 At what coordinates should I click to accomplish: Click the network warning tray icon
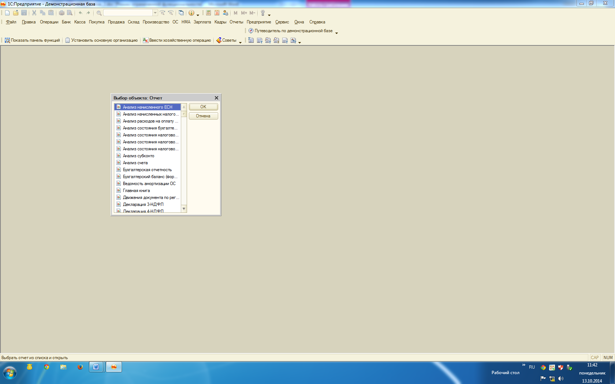tap(552, 379)
